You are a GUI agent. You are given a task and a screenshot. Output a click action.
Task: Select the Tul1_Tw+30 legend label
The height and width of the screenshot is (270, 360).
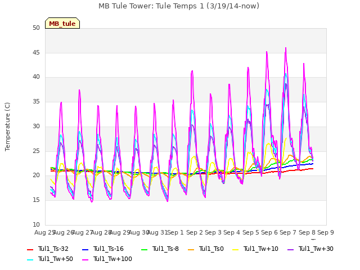[316, 249]
